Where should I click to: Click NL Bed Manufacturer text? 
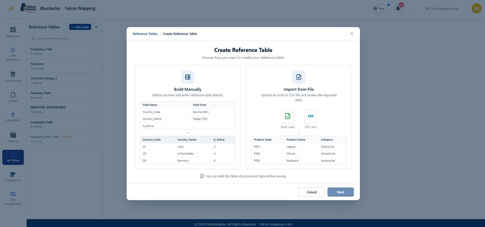pyautogui.click(x=442, y=9)
